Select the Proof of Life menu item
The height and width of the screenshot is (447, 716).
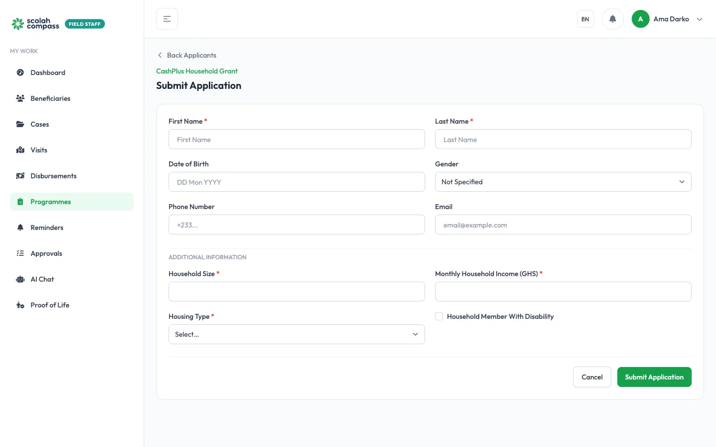click(x=72, y=305)
